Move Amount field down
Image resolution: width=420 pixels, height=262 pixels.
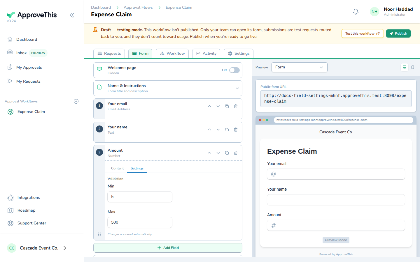tap(218, 153)
